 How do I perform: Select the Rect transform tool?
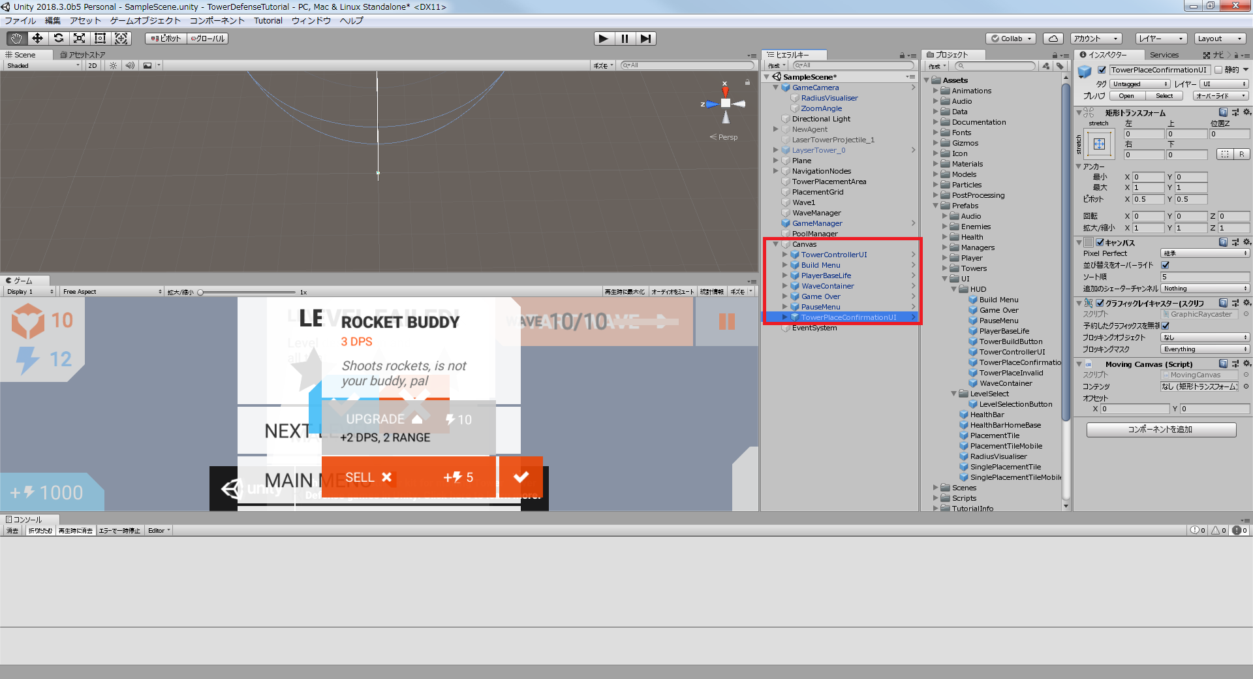click(x=100, y=39)
